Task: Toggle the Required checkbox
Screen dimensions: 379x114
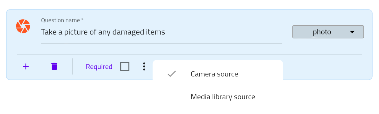Action: 125,67
